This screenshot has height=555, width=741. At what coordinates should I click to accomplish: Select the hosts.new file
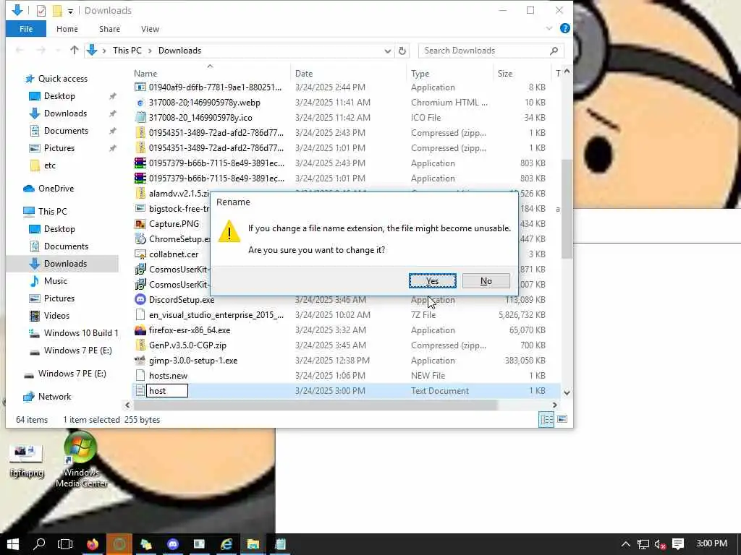168,376
